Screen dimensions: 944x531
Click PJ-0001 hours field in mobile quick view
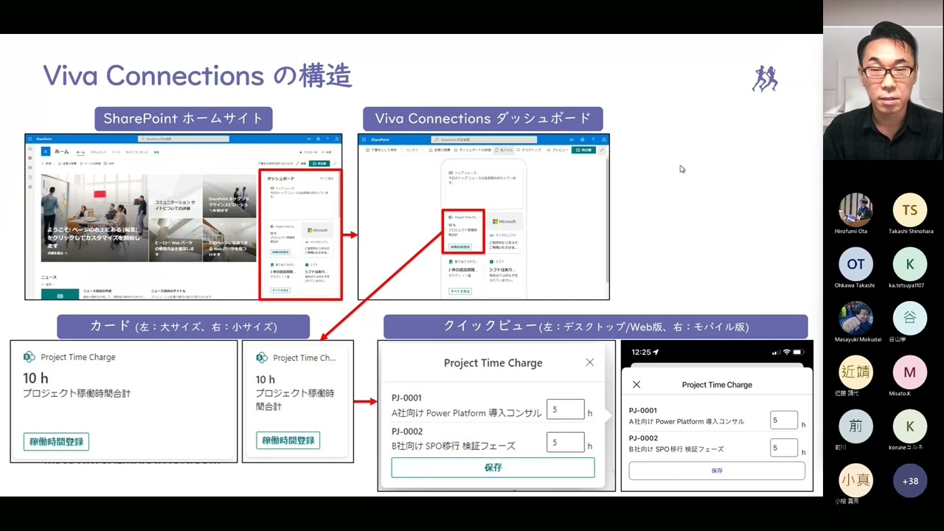[x=784, y=420]
